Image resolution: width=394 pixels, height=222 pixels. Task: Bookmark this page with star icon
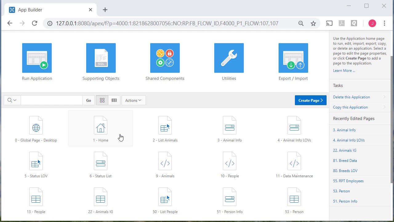[x=313, y=23]
